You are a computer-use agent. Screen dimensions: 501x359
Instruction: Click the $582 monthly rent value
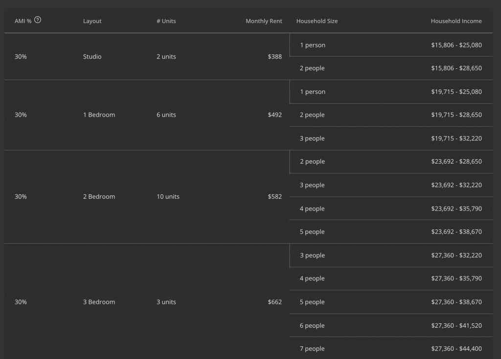pos(274,196)
